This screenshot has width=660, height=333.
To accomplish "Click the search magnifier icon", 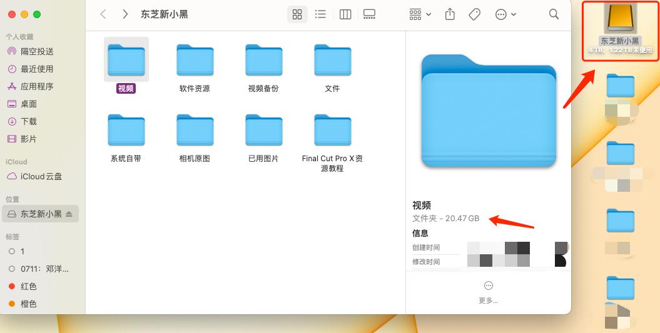I will coord(554,14).
